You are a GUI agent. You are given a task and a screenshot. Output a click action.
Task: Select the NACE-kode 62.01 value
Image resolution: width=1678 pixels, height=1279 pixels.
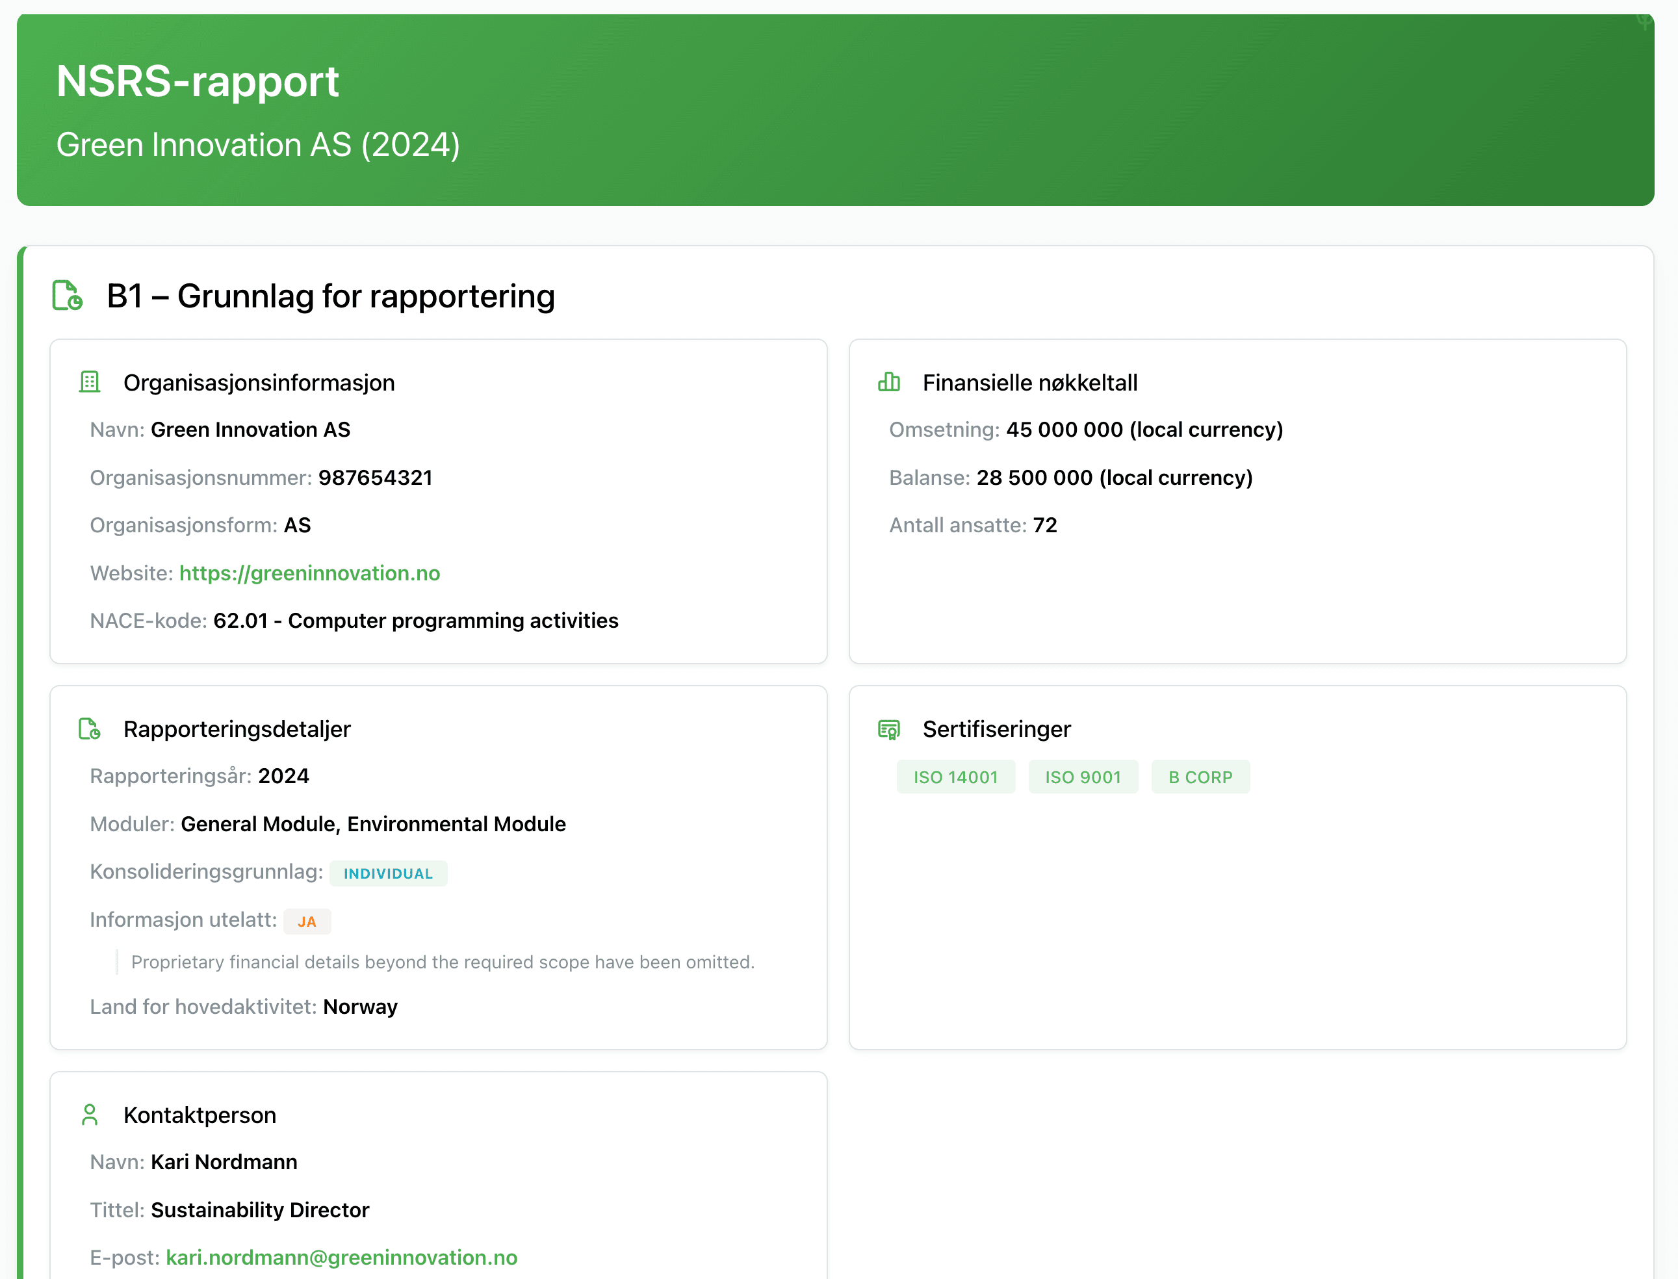point(416,621)
